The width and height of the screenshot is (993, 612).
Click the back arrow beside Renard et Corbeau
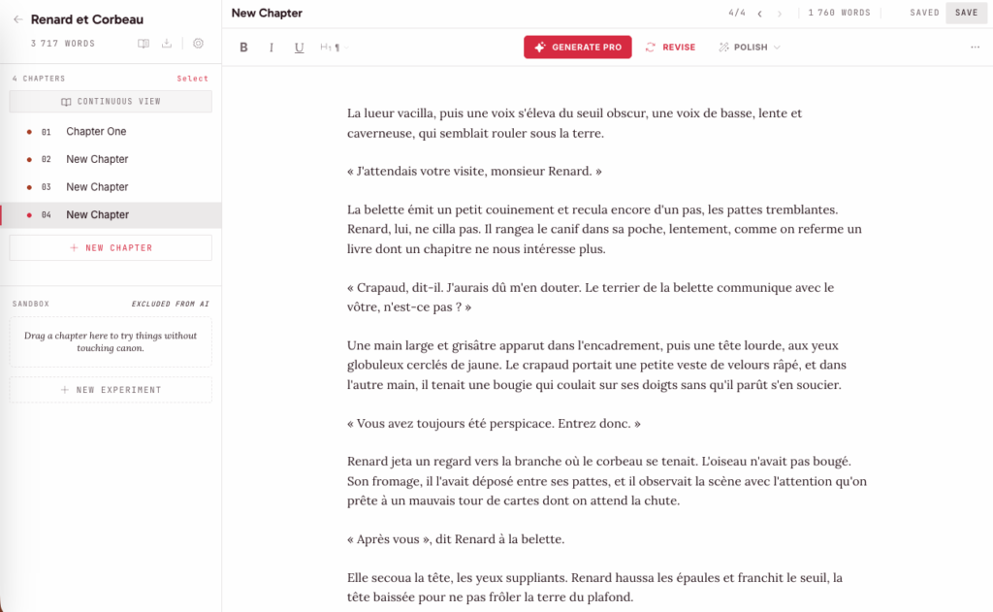pyautogui.click(x=17, y=19)
